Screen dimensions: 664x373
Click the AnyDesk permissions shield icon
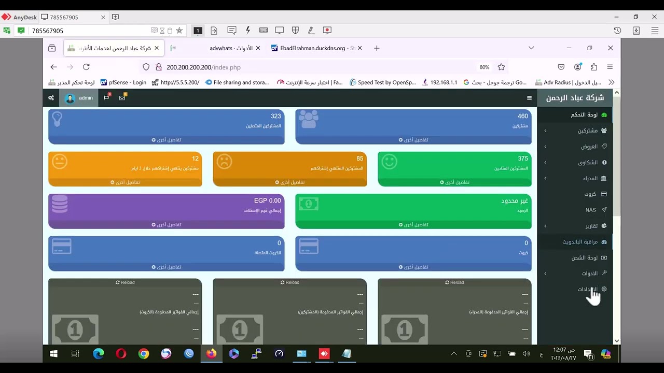(x=296, y=31)
